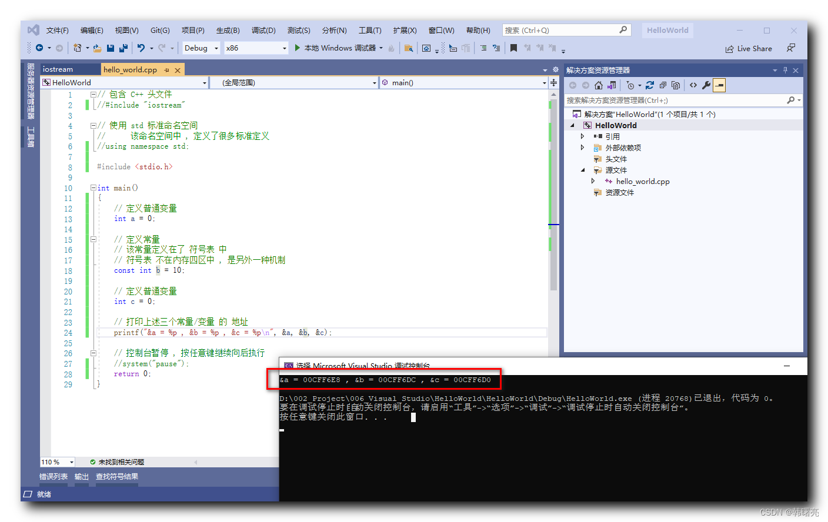Open the Debug configuration dropdown
The width and height of the screenshot is (828, 522).
(202, 48)
